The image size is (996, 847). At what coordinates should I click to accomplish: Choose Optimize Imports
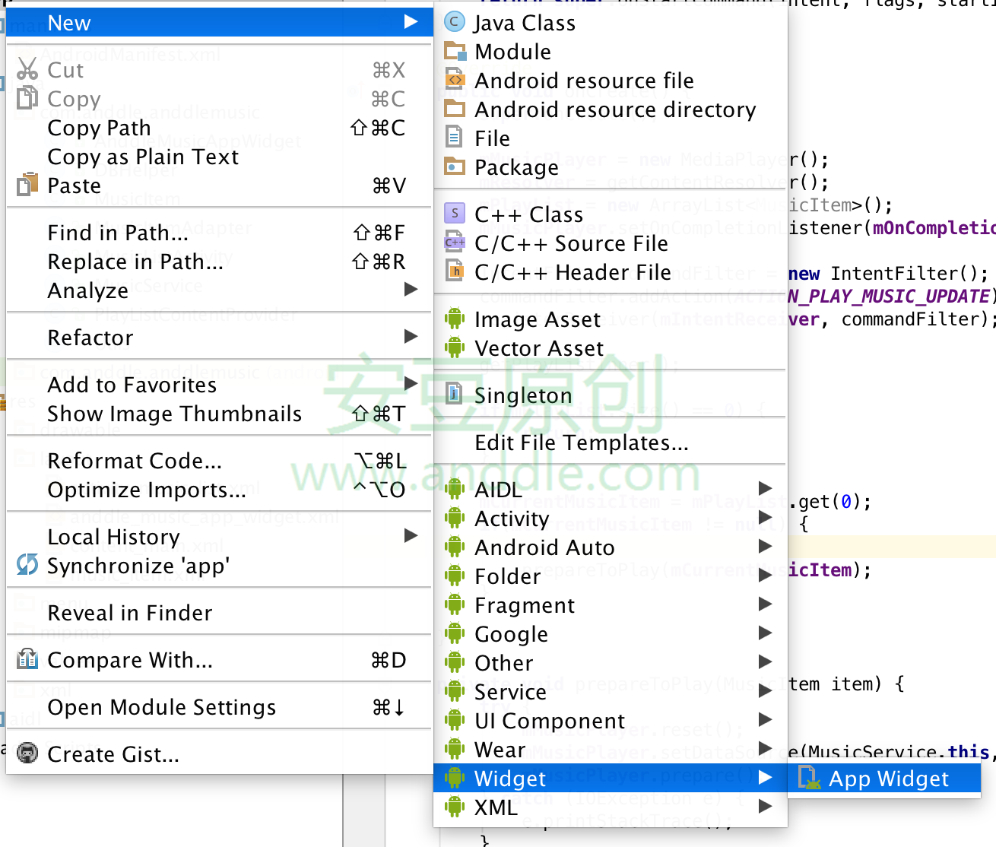click(x=219, y=490)
